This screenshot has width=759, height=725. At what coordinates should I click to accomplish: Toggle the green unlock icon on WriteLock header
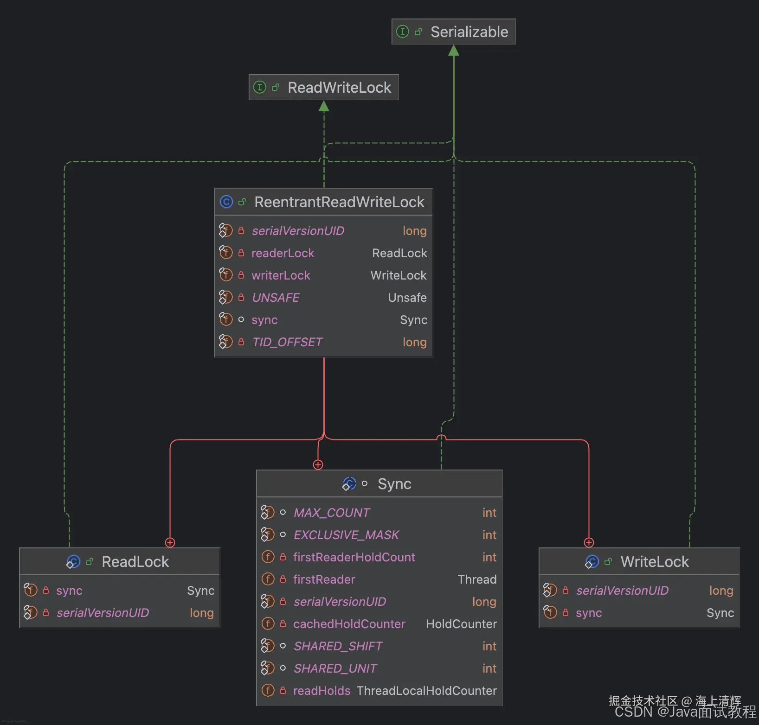click(x=608, y=561)
